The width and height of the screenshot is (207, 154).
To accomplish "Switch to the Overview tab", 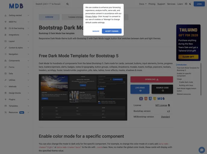I will pyautogui.click(x=49, y=17).
